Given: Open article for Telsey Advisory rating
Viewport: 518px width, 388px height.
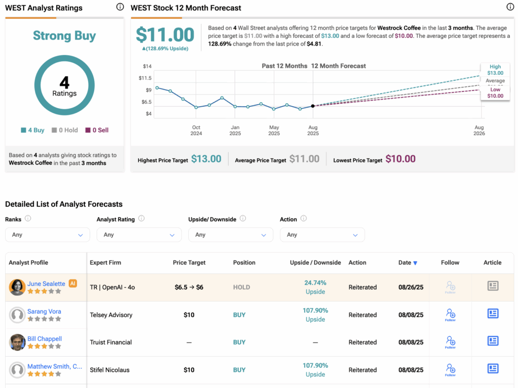Looking at the screenshot, I should coord(493,313).
